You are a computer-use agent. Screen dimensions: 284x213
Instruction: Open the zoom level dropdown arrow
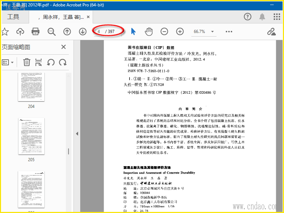coord(212,32)
